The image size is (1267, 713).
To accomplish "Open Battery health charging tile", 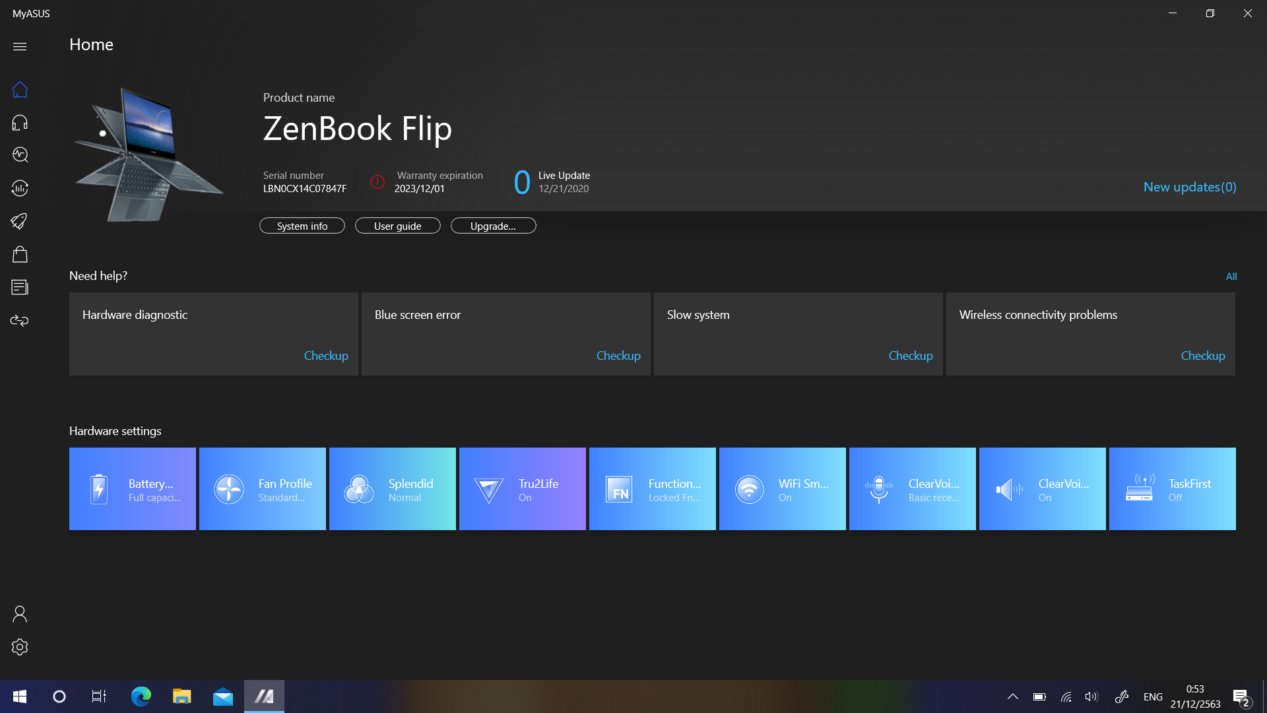I will coord(133,489).
